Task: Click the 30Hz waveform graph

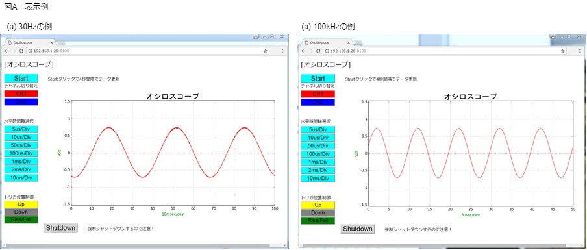Action: click(x=173, y=153)
